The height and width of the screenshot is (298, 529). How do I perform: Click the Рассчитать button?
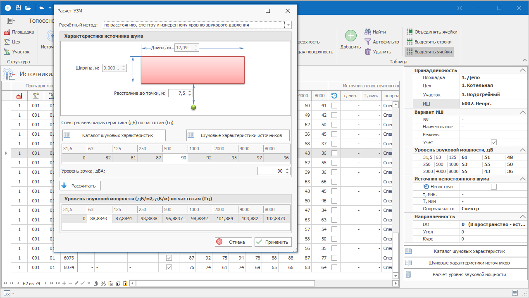coord(81,186)
